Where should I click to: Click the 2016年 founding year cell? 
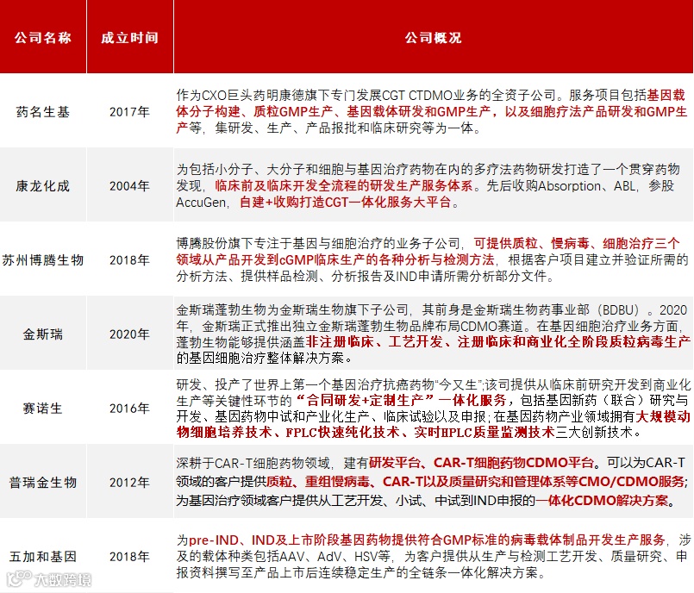tap(129, 408)
